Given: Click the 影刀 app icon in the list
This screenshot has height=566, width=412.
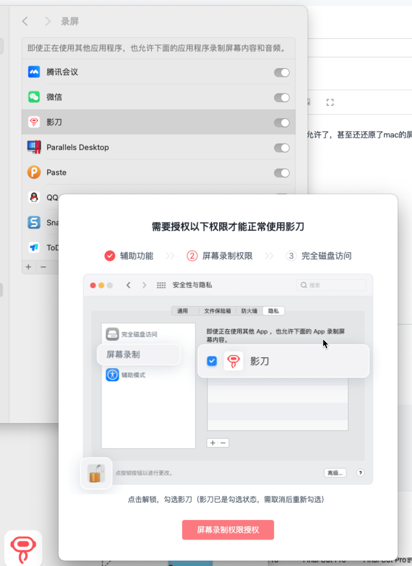Looking at the screenshot, I should pos(34,122).
